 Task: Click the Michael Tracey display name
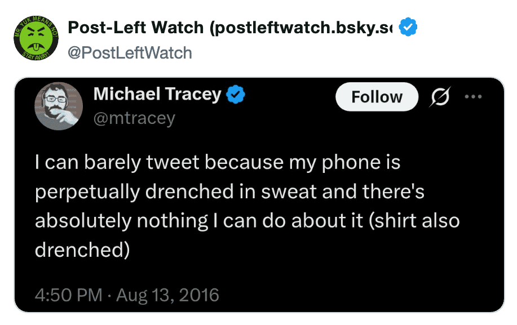157,94
